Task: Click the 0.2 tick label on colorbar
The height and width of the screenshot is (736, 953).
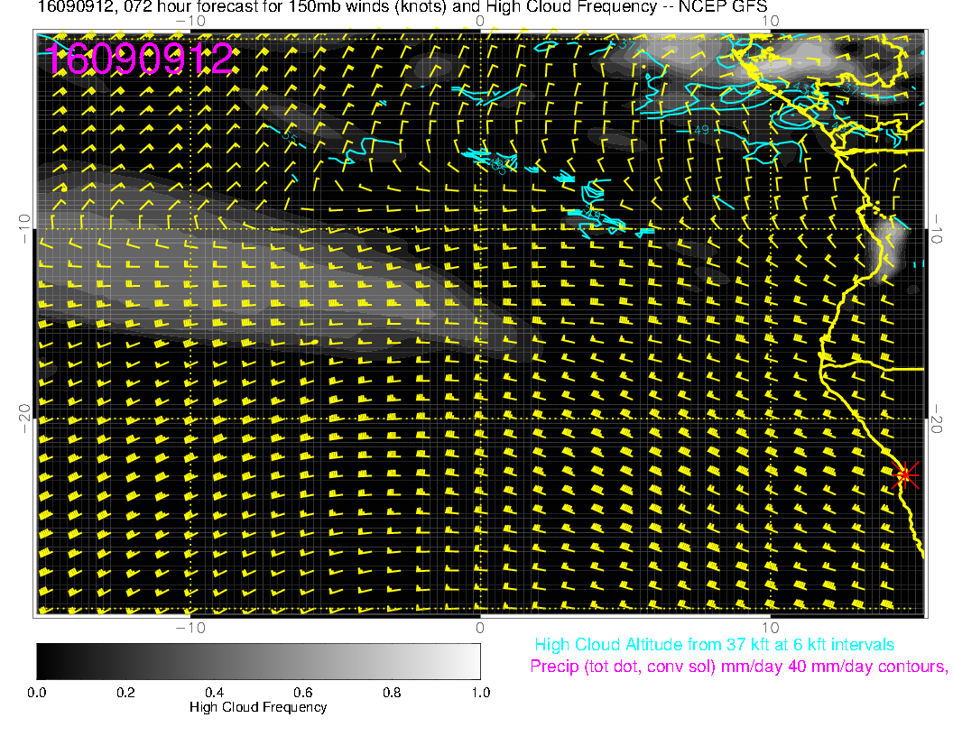Action: (125, 692)
